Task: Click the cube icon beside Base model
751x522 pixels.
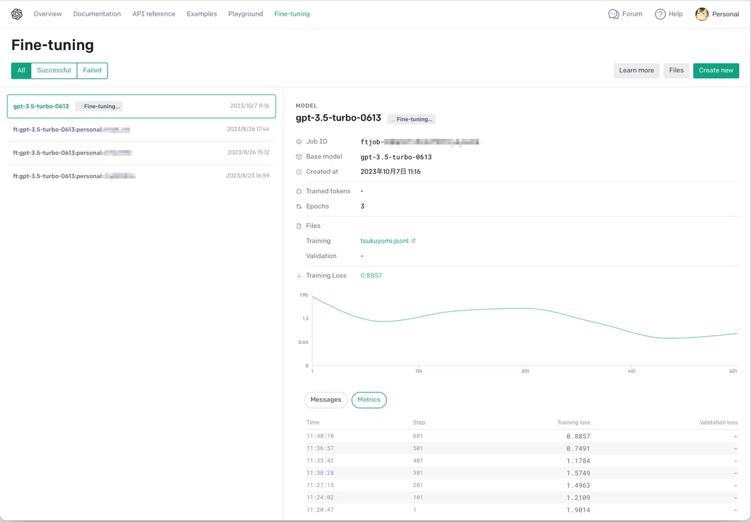Action: (299, 157)
